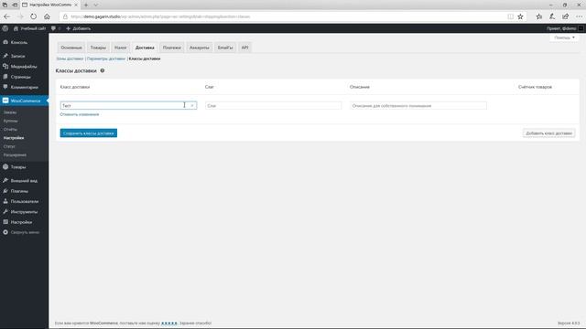Open the favorites hub icon
This screenshot has height=329, width=586.
pos(539,16)
